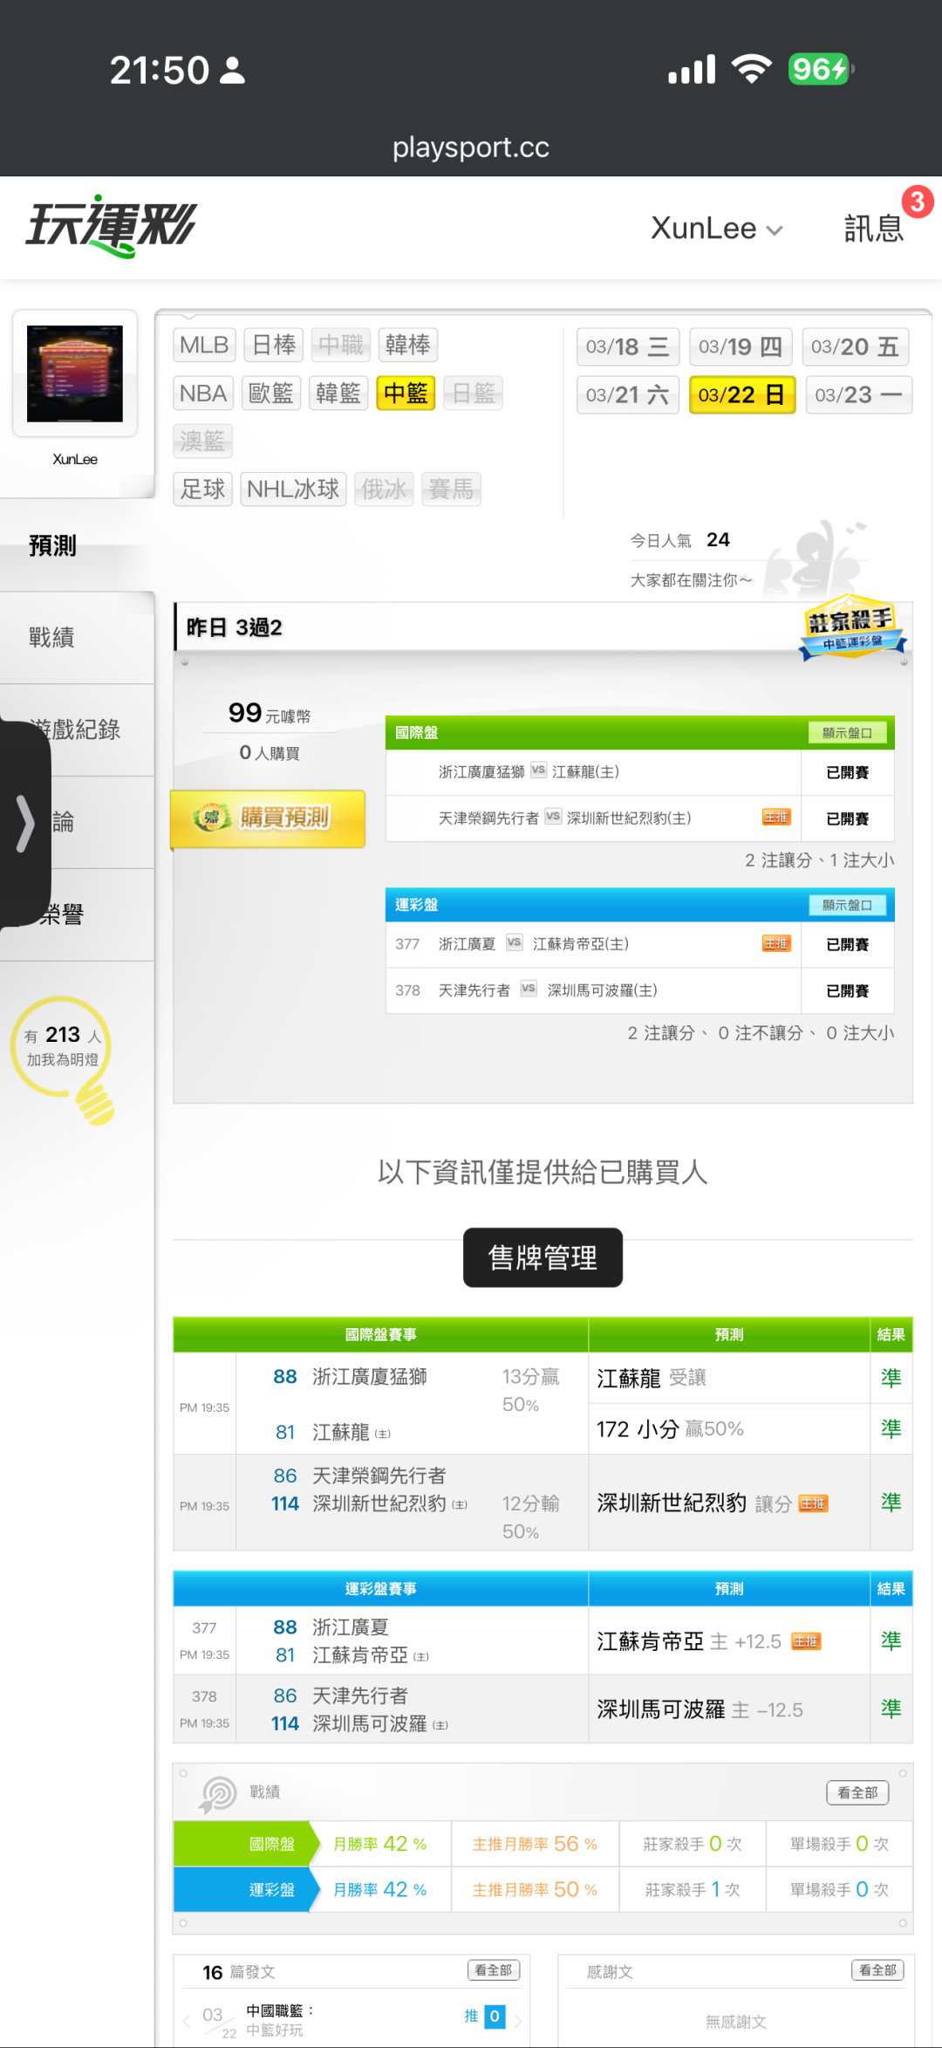Pick the 03/23 一 date button
Viewport: 942px width, 2048px height.
pyautogui.click(x=859, y=395)
